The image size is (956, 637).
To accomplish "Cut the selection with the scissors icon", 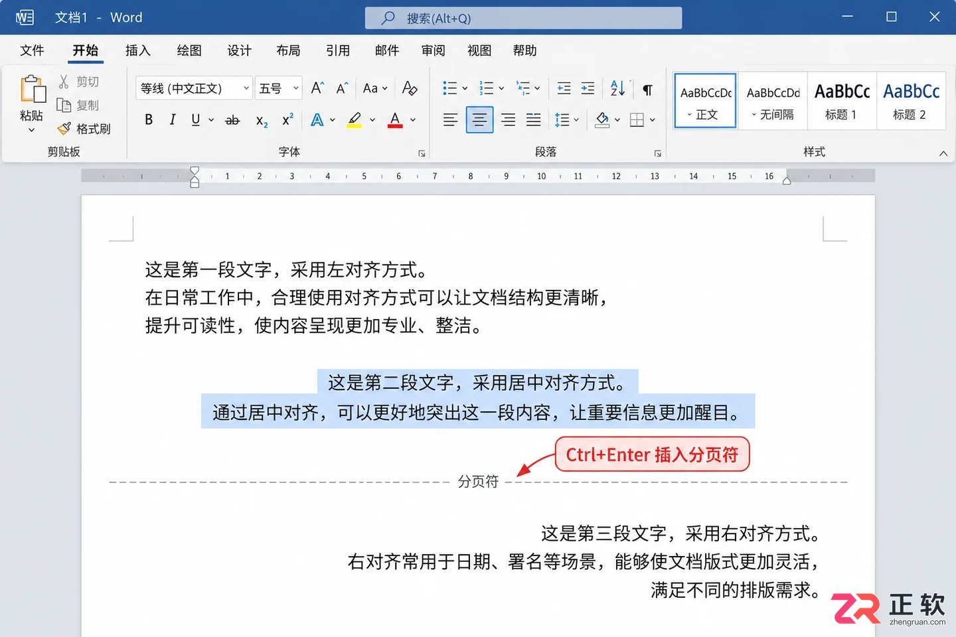I will (64, 82).
